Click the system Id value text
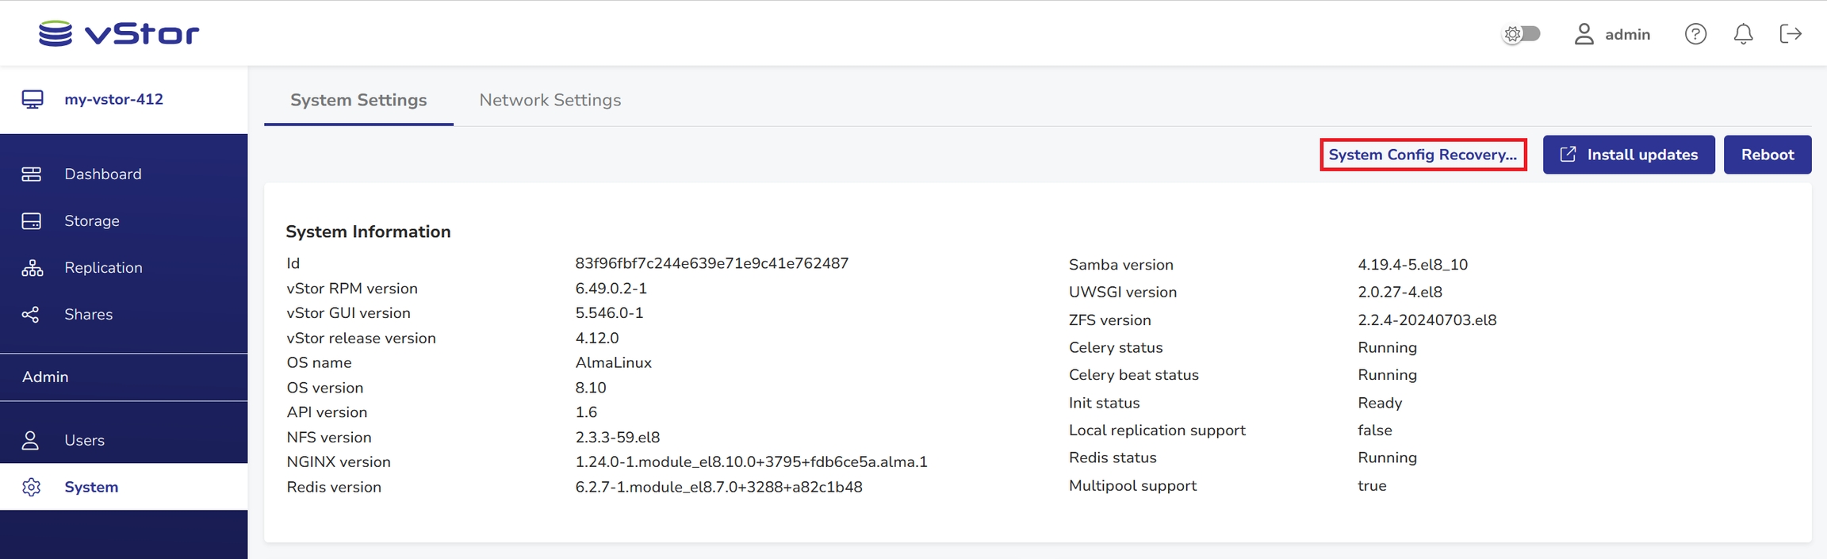Screen dimensions: 1827x559 tap(711, 263)
